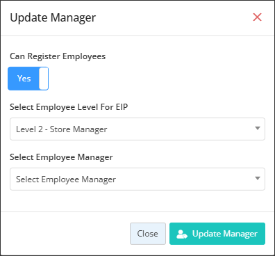Toggle the Can Register Employees switch
The height and width of the screenshot is (256, 275).
pos(28,79)
